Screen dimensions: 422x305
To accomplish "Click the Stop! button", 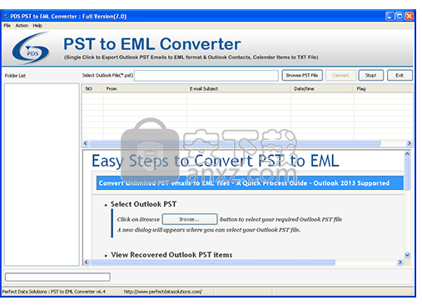I will [x=371, y=75].
